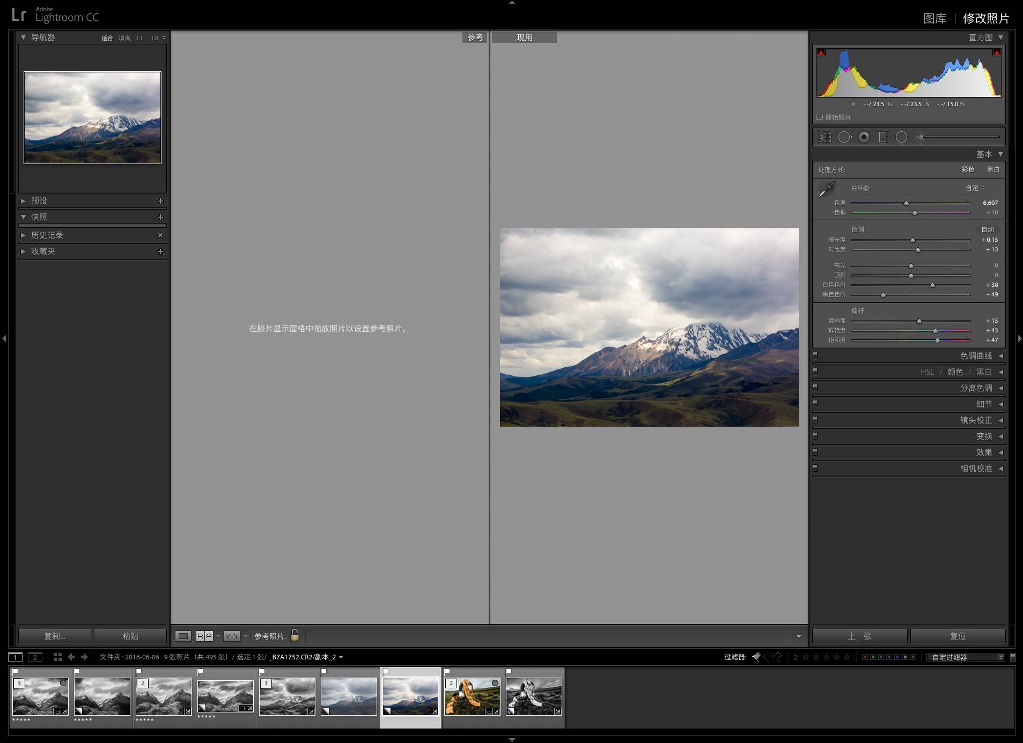Select 黑白 processing mode
The width and height of the screenshot is (1023, 743).
click(993, 169)
